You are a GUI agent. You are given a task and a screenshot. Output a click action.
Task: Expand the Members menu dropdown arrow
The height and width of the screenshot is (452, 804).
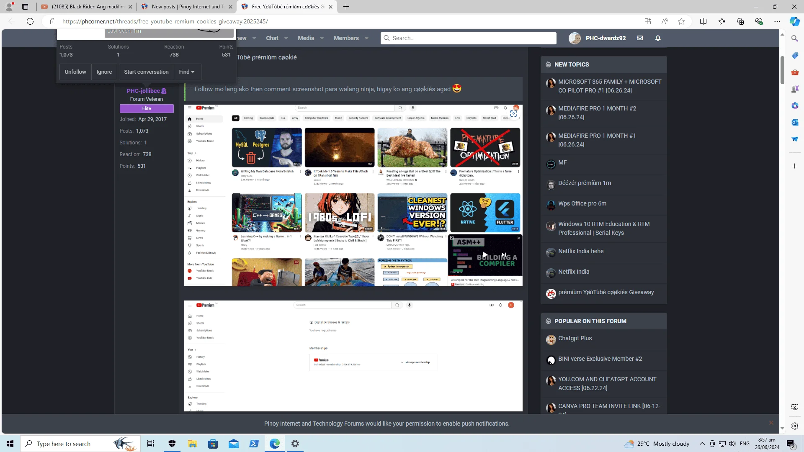[366, 38]
